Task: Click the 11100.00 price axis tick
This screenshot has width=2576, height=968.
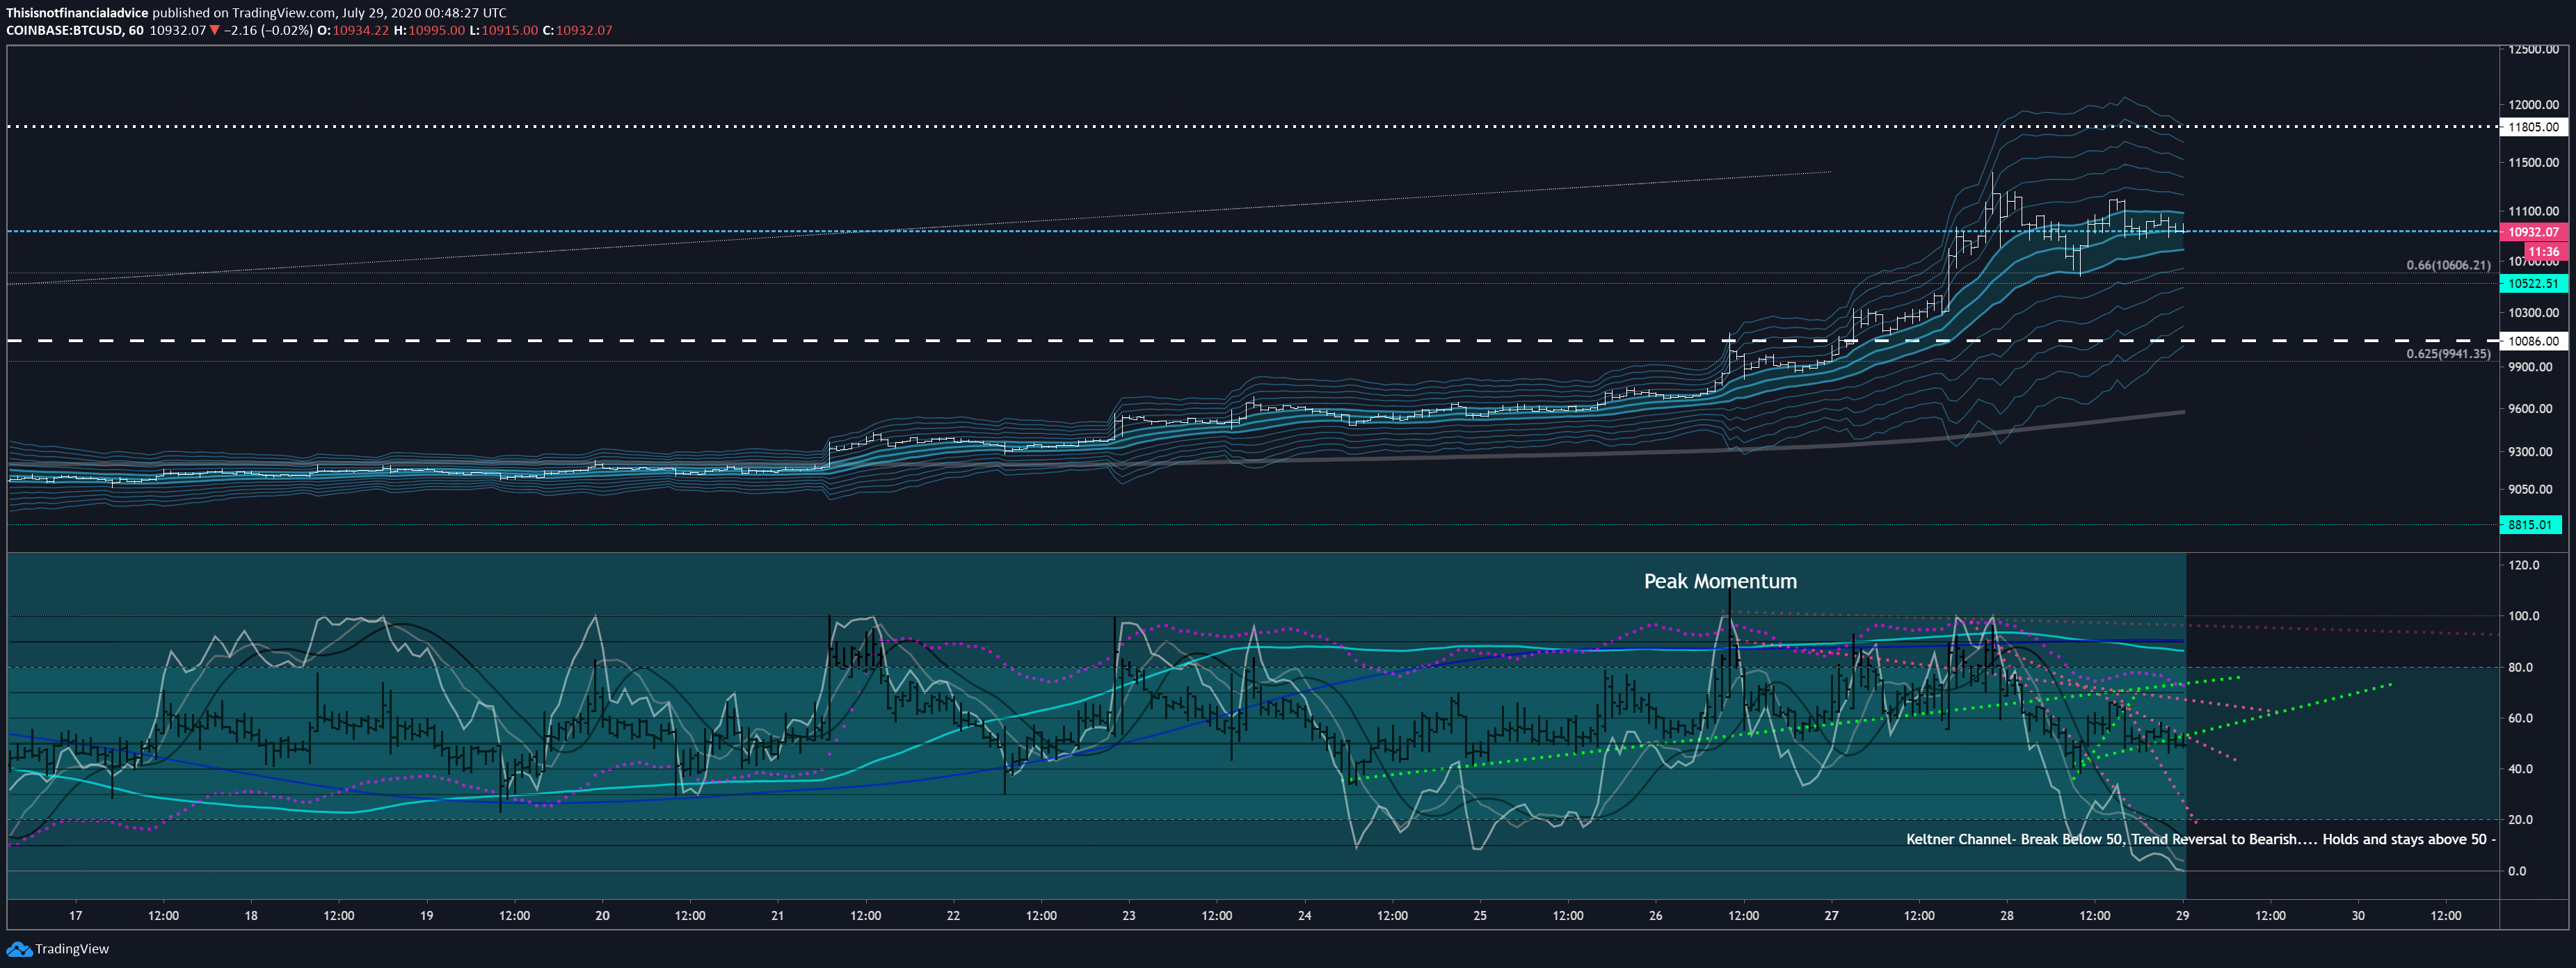Action: pyautogui.click(x=2533, y=212)
